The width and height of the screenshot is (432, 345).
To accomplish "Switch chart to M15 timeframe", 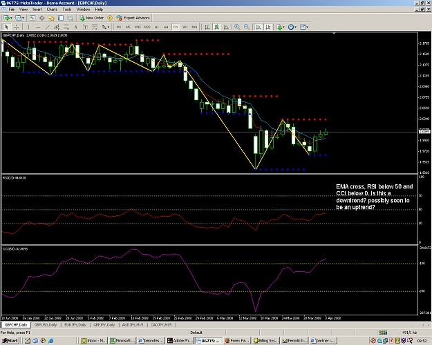I will (x=138, y=27).
